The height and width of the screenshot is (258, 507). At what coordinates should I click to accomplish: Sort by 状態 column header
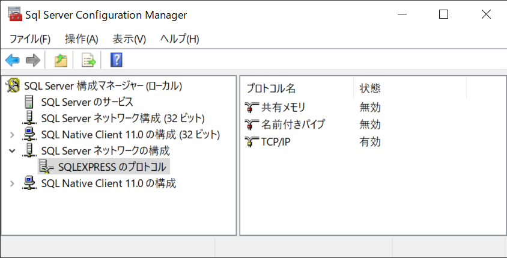(370, 88)
